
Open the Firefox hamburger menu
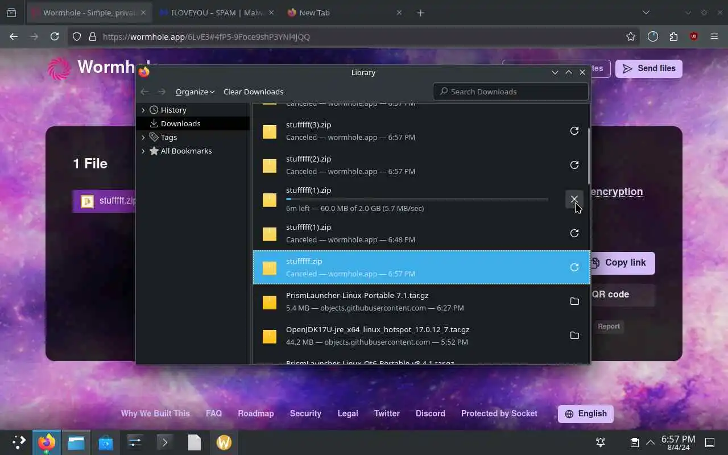[714, 36]
